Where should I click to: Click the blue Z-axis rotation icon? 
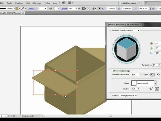(x=151, y=53)
